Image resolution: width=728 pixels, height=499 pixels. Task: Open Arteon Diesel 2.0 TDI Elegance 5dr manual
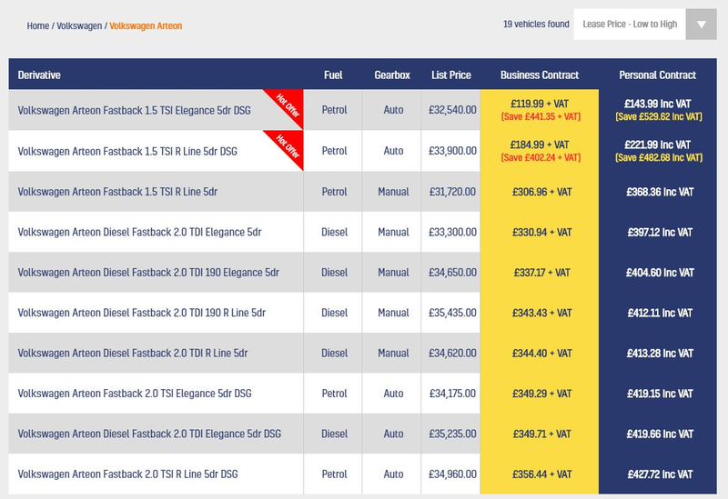(140, 232)
